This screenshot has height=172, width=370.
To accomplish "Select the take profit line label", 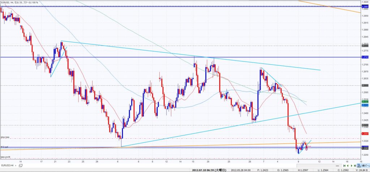I will pyautogui.click(x=5, y=158).
